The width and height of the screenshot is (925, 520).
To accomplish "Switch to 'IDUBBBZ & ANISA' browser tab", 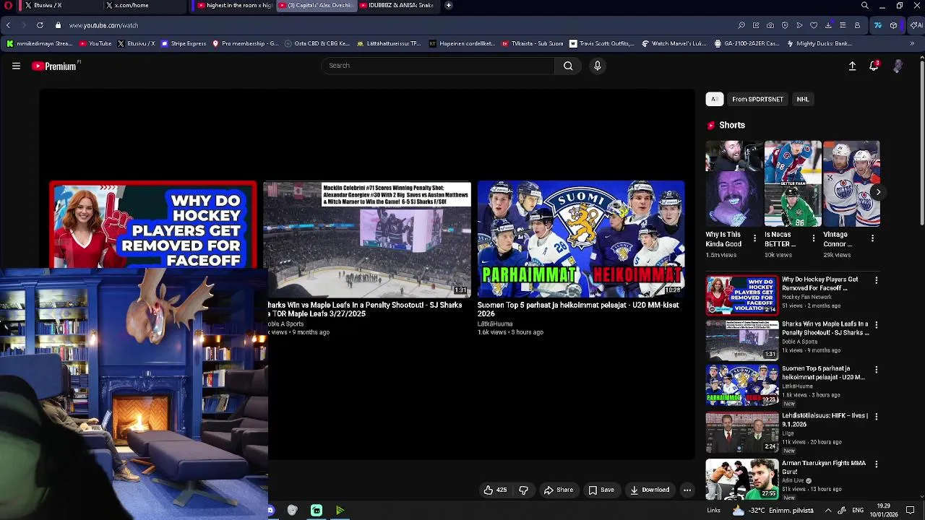I will [x=396, y=5].
